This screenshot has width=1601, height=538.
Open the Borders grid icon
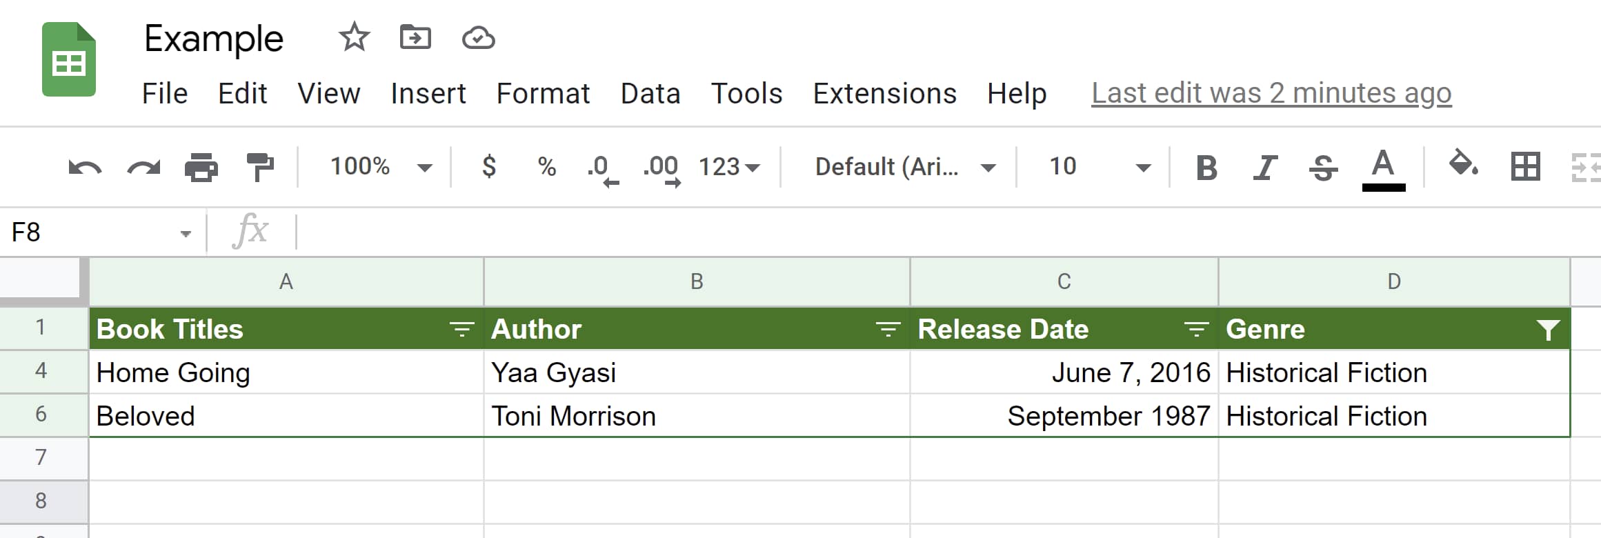(x=1525, y=167)
